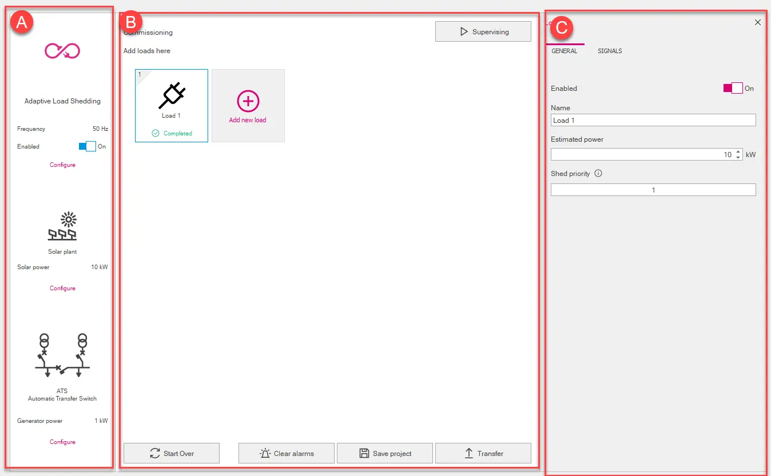The width and height of the screenshot is (771, 476).
Task: Select the Solar plant icon
Action: pos(62,227)
